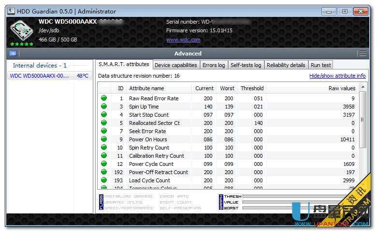The image size is (376, 232).
Task: Switch to the Device capabilities tab
Action: tap(175, 65)
